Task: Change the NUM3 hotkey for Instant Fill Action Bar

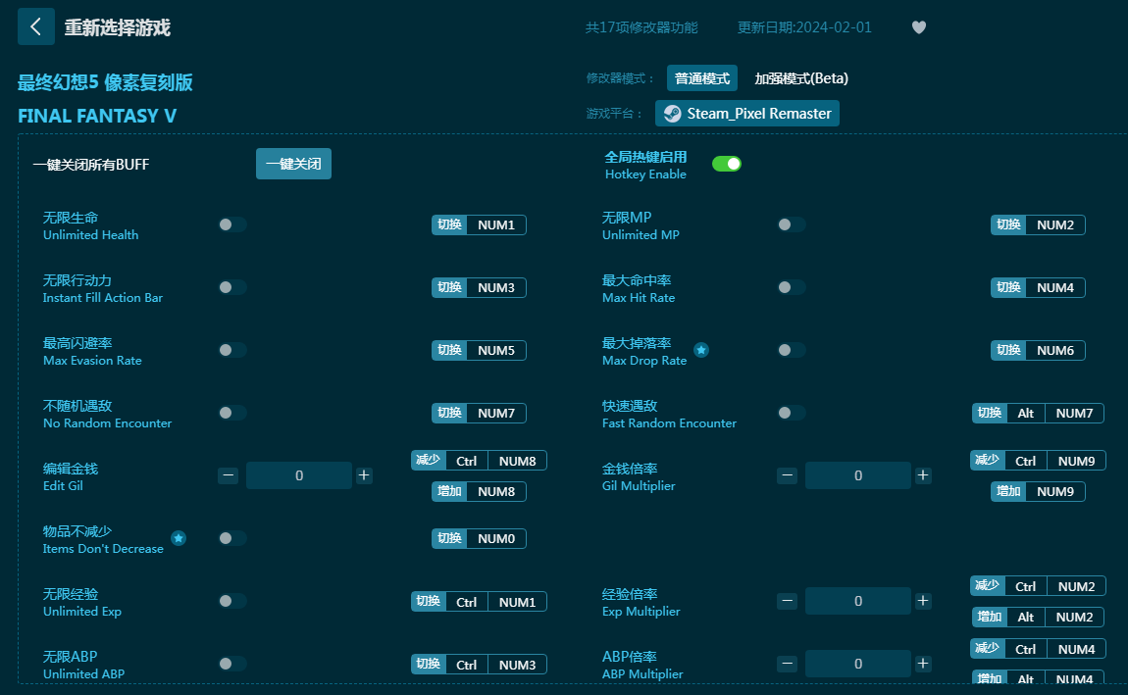Action: [479, 287]
